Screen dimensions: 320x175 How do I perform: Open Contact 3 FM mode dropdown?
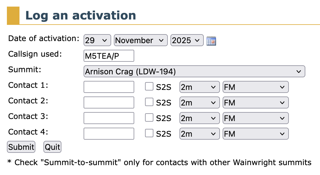pyautogui.click(x=256, y=118)
